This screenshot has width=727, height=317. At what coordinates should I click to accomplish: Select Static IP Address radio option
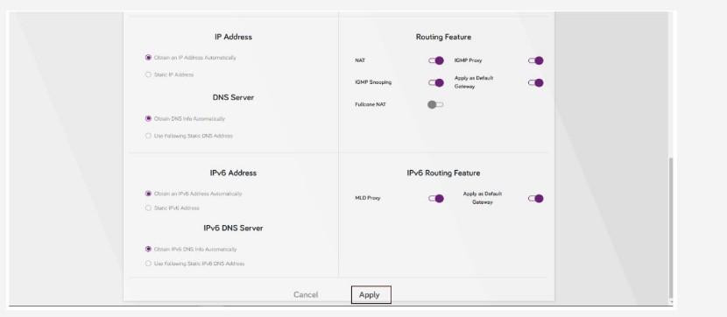pos(148,74)
